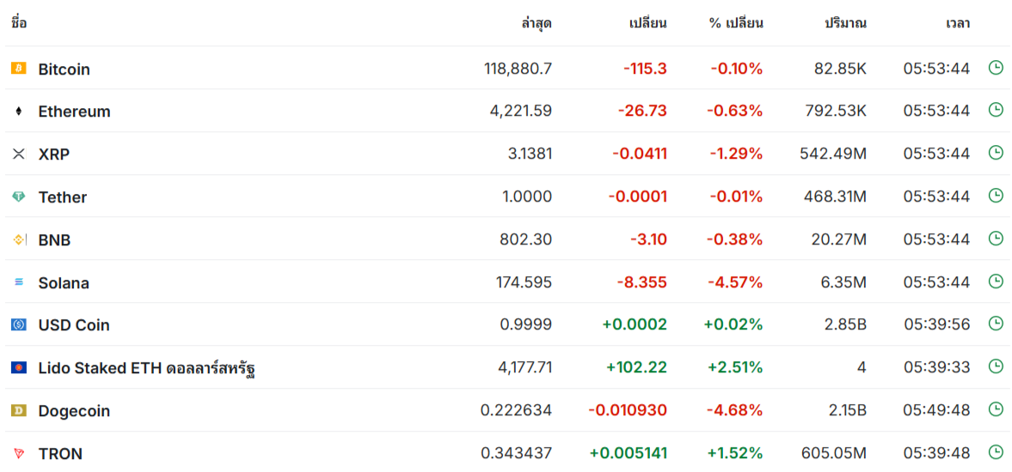This screenshot has height=472, width=1012.
Task: Open the Ethereum link
Action: pyautogui.click(x=74, y=112)
